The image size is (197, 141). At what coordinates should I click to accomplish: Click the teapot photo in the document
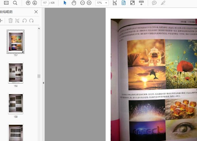click(x=146, y=53)
